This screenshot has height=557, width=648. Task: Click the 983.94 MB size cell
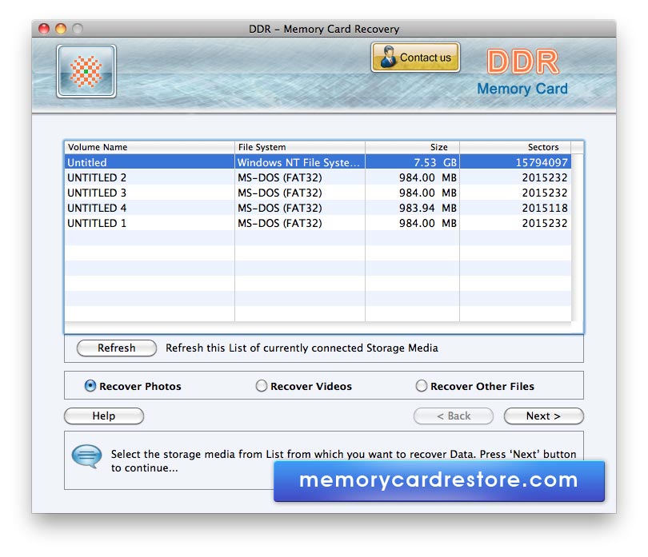pos(413,208)
